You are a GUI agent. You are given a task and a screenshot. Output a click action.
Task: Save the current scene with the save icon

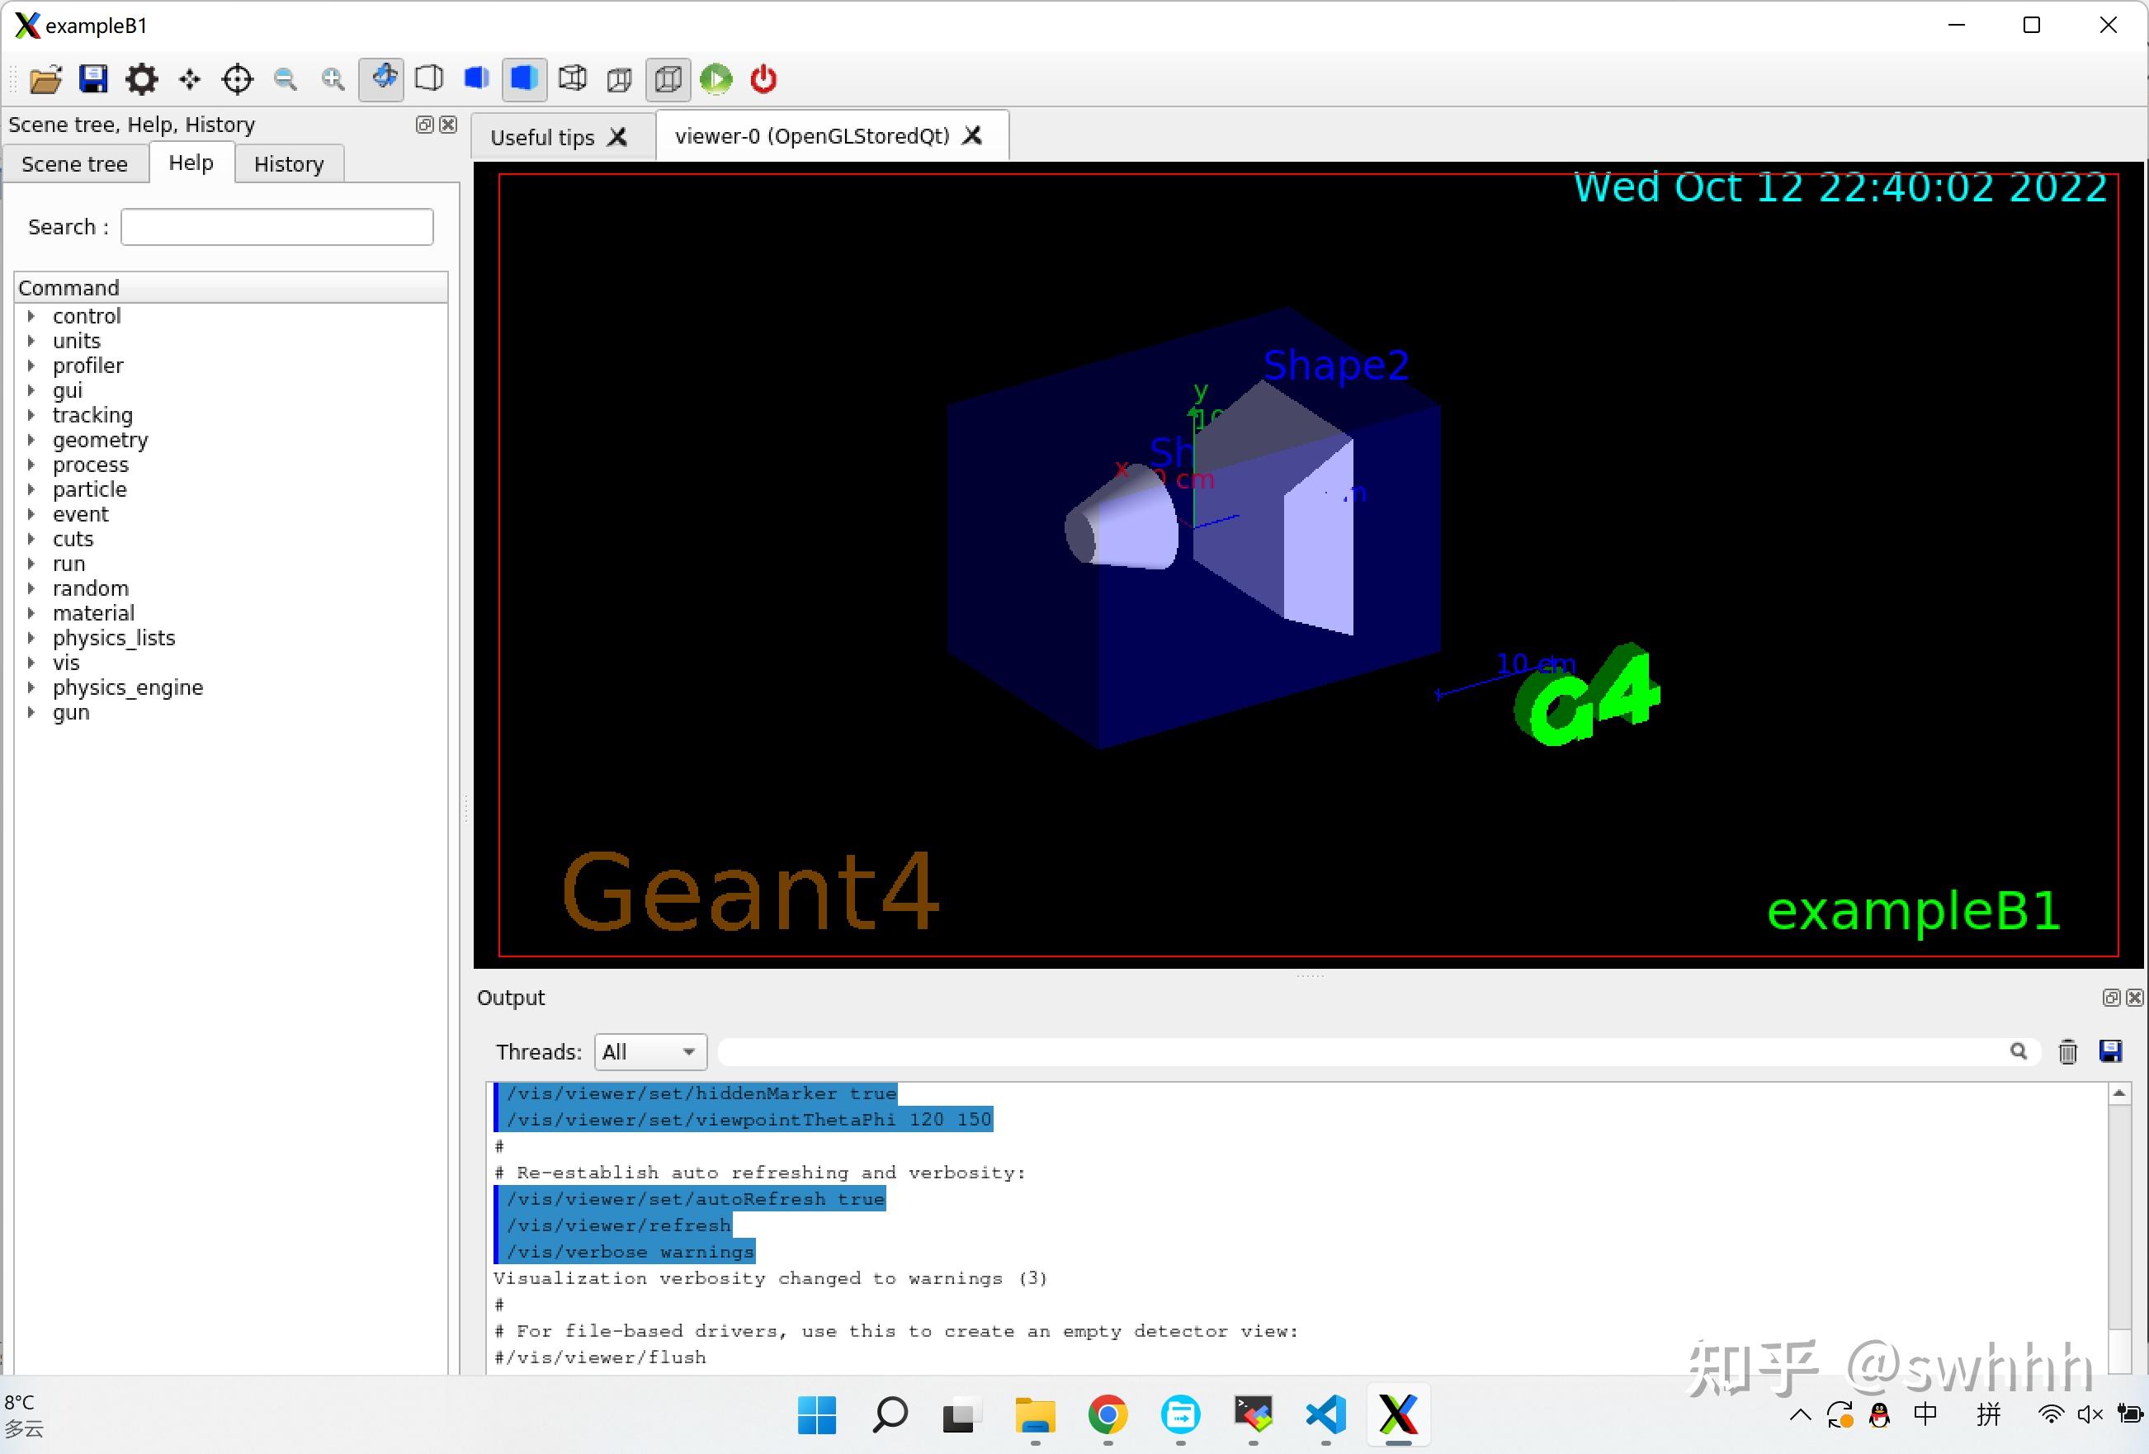[x=92, y=79]
